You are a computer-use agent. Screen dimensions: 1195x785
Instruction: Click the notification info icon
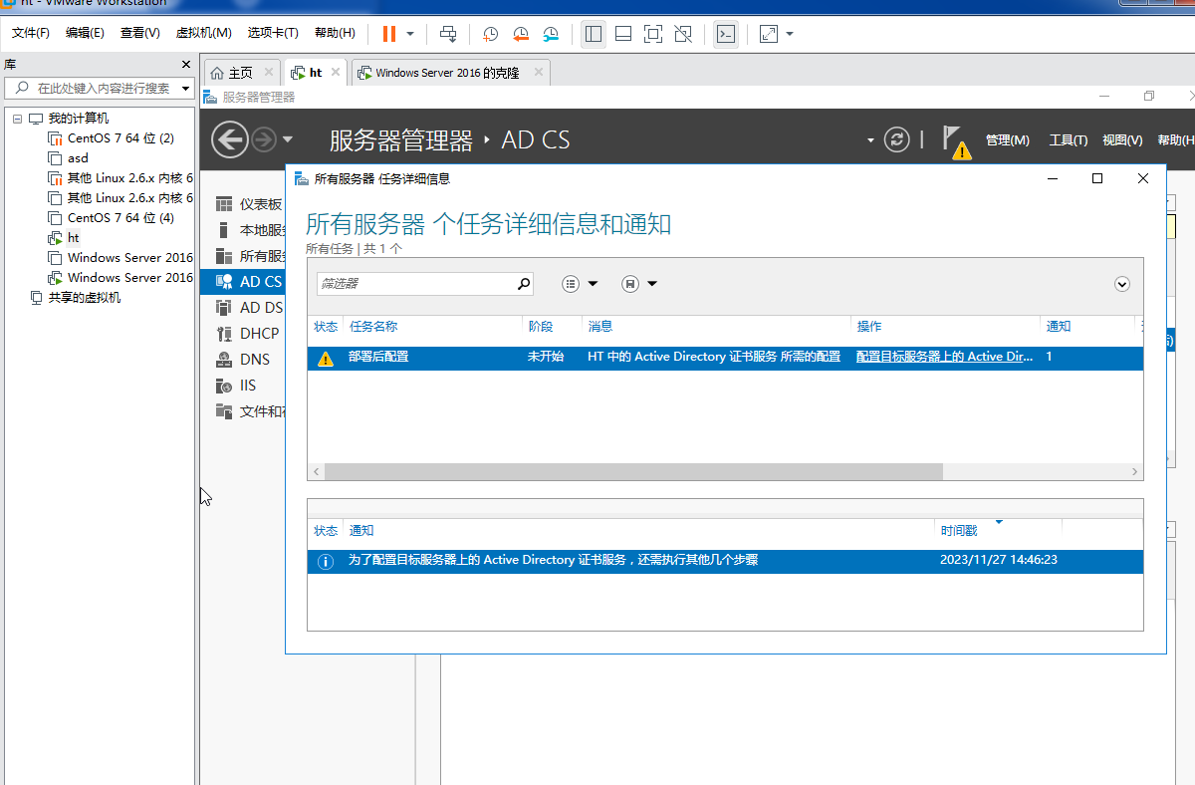325,562
